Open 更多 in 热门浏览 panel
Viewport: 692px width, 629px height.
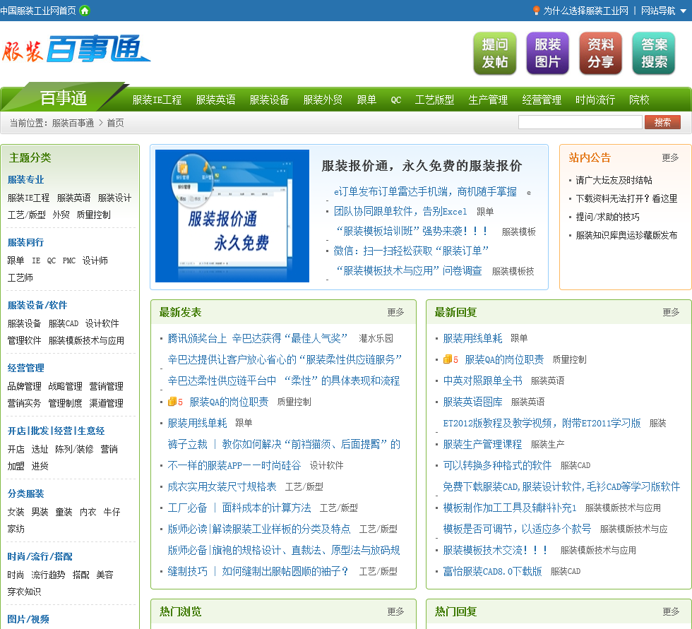tap(395, 611)
